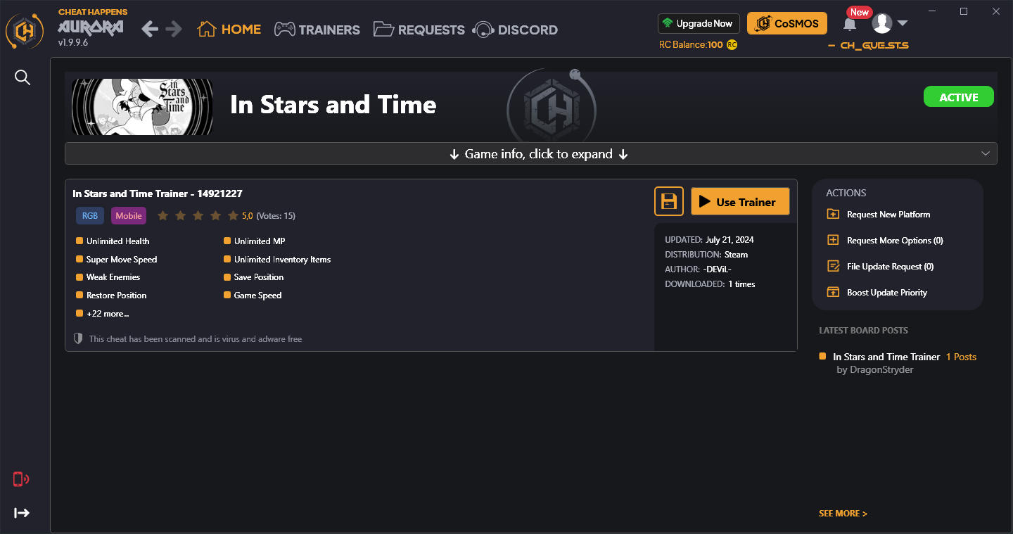
Task: Switch to the TRAINERS tab
Action: pyautogui.click(x=317, y=30)
